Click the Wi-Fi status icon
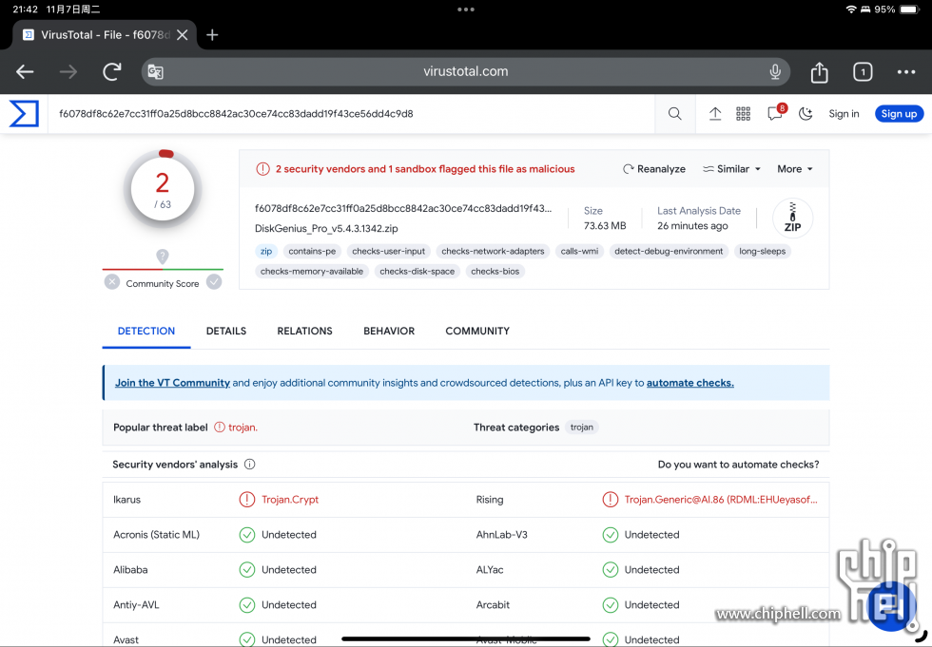Screen dimensions: 932x647 click(850, 10)
